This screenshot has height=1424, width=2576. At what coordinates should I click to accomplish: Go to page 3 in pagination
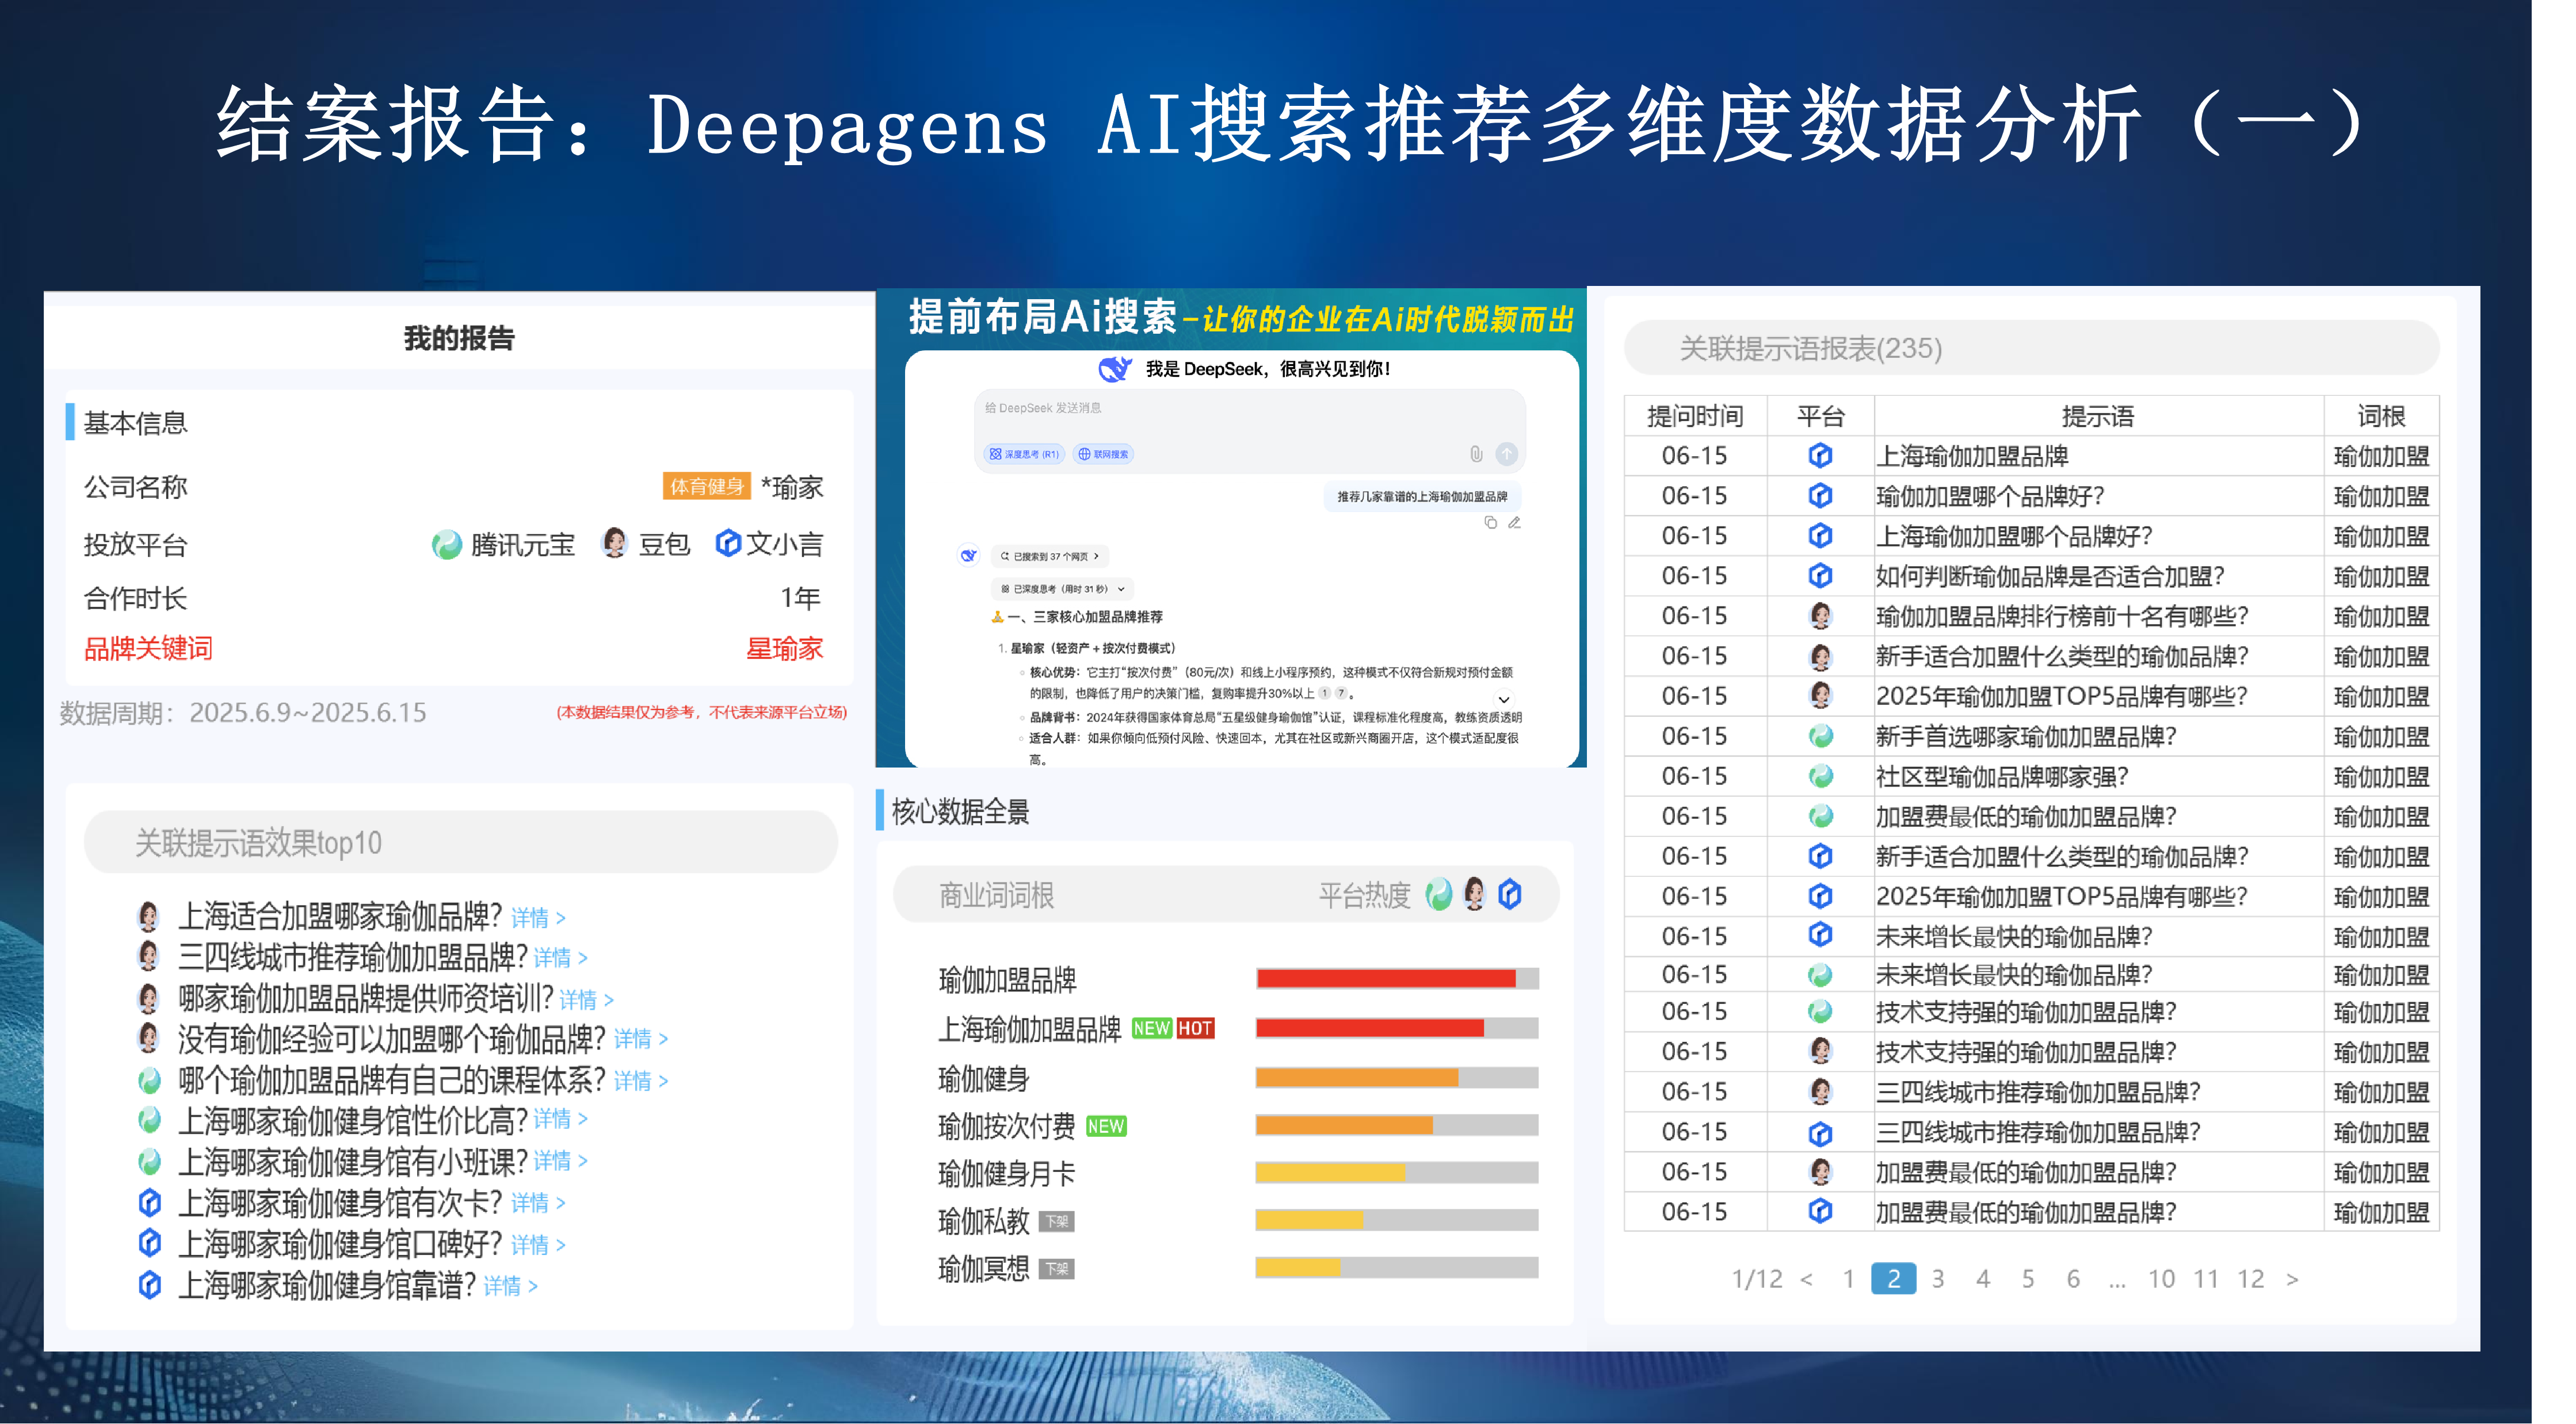coord(1937,1278)
